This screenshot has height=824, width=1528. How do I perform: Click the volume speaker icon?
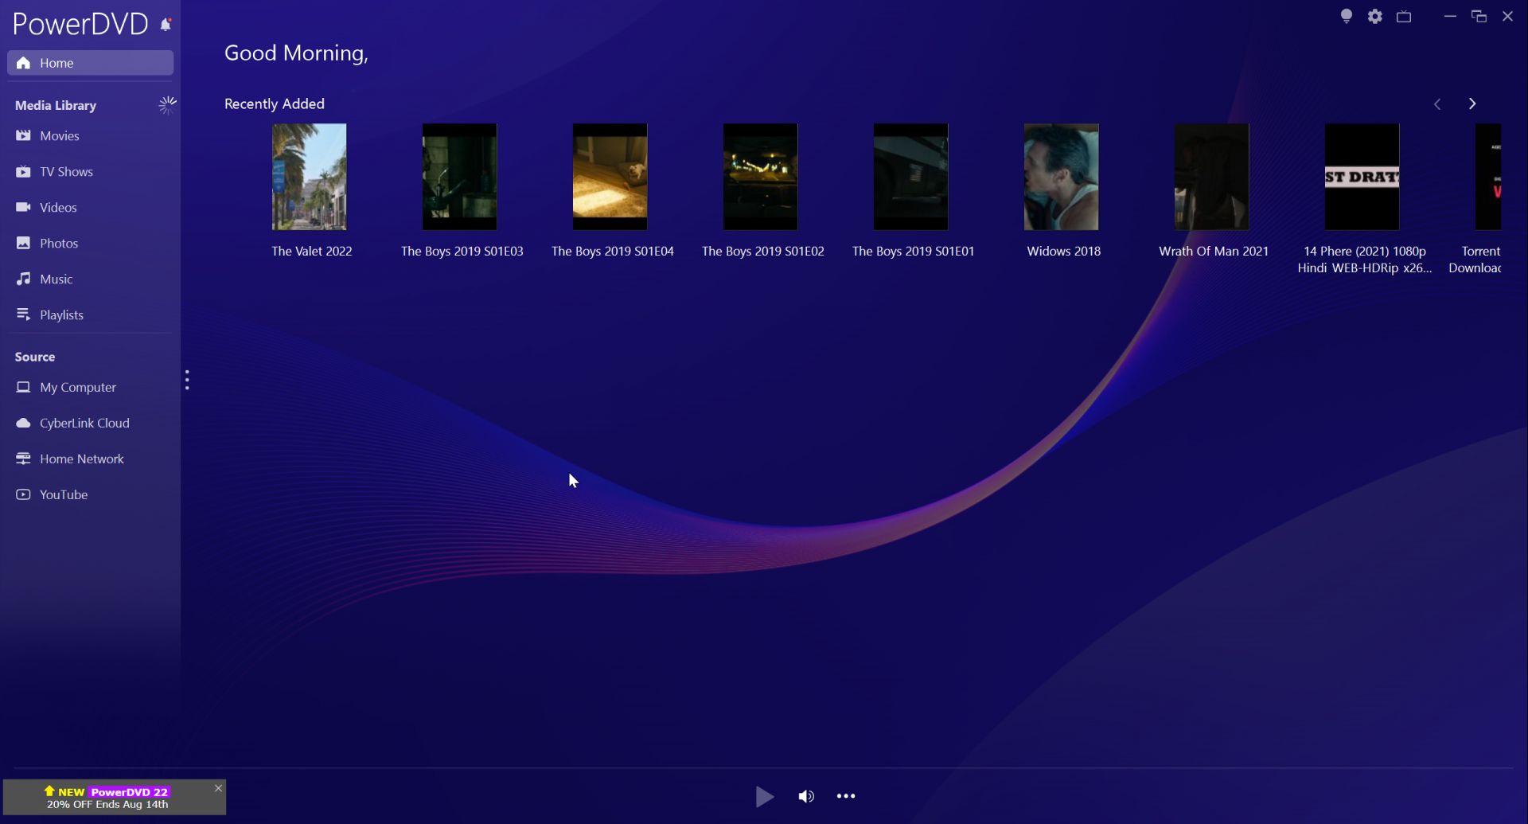tap(806, 797)
